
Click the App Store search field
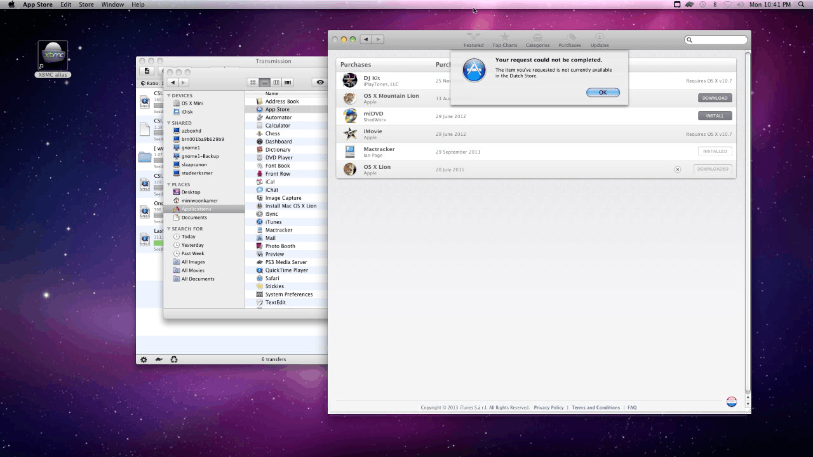(716, 40)
